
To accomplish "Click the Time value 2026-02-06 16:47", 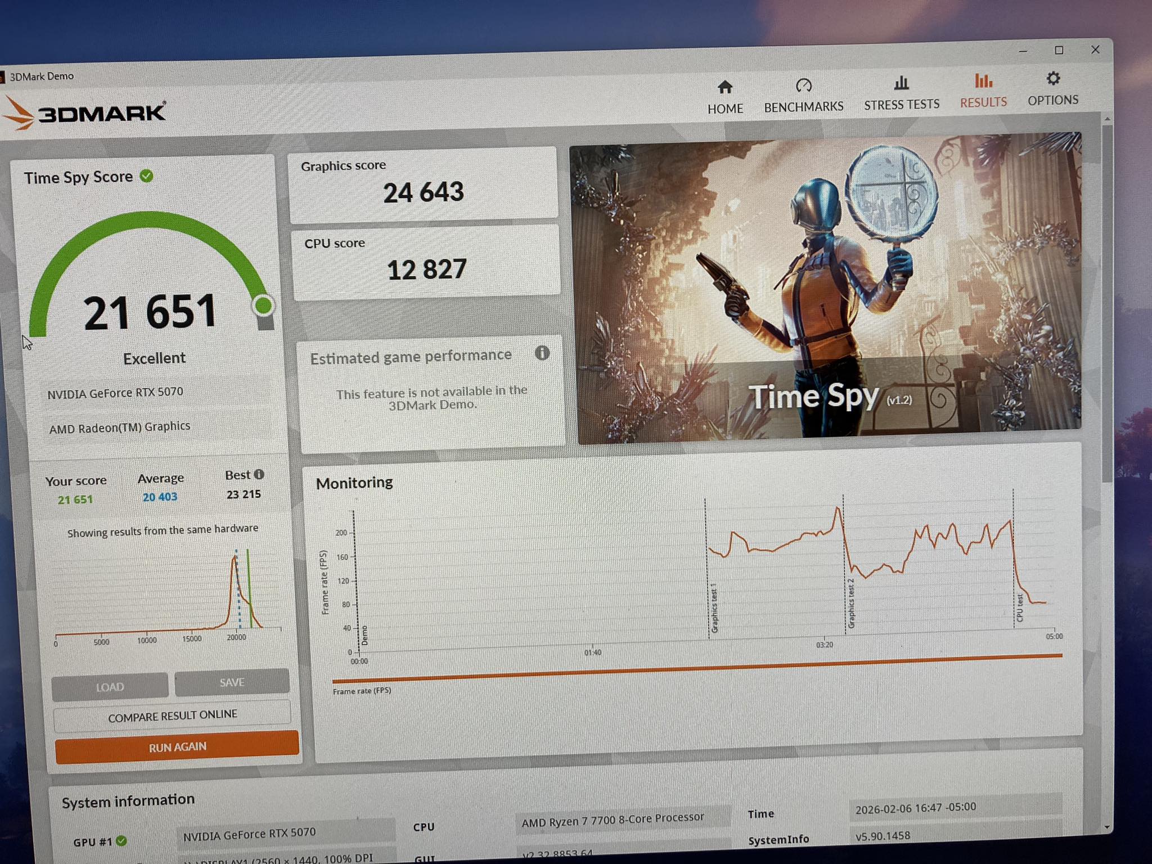I will [916, 808].
